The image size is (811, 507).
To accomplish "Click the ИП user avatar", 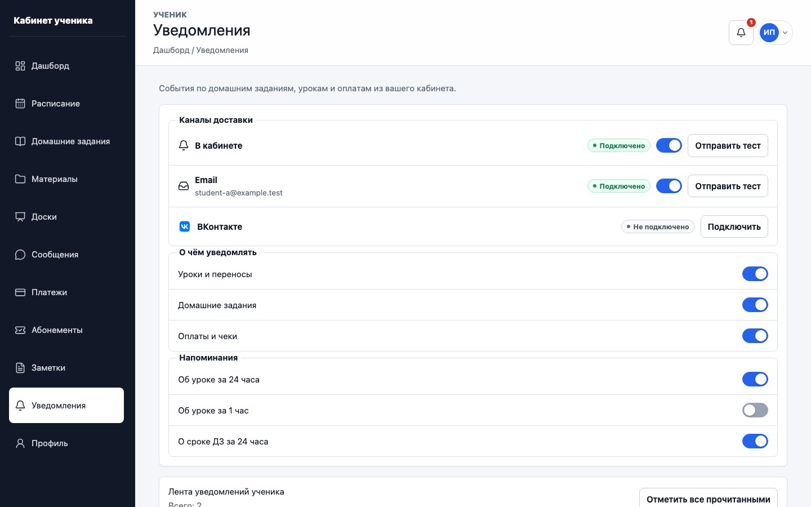I will tap(769, 33).
